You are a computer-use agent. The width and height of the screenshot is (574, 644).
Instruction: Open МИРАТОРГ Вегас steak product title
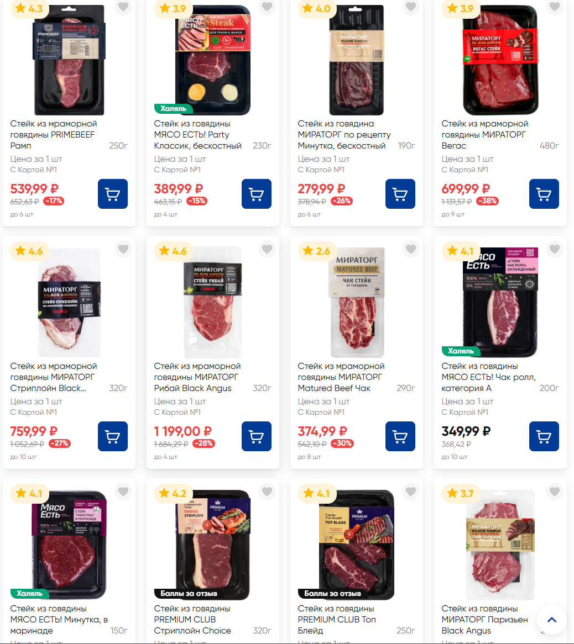tap(485, 135)
